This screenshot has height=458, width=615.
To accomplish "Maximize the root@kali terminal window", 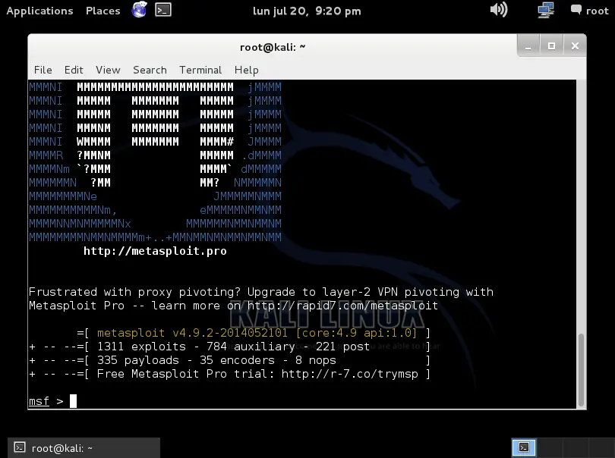I will pyautogui.click(x=551, y=46).
